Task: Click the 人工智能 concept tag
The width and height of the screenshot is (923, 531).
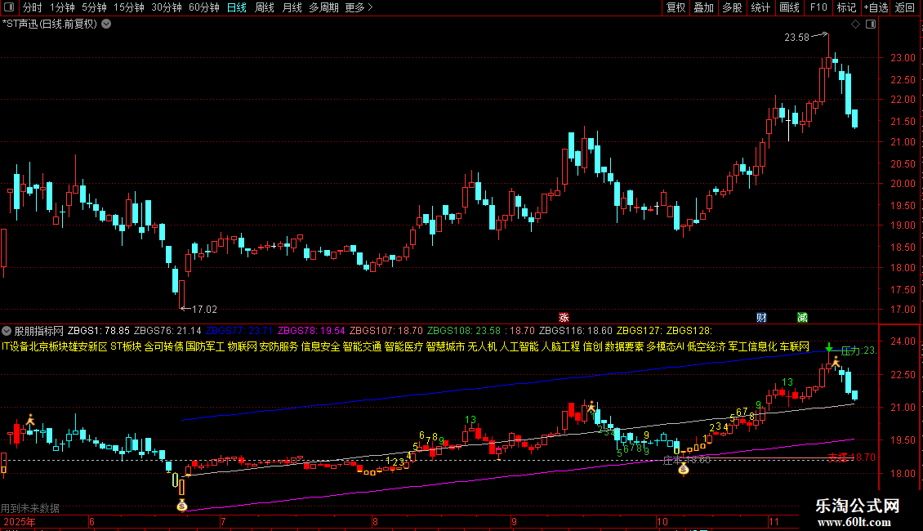Action: click(x=519, y=346)
